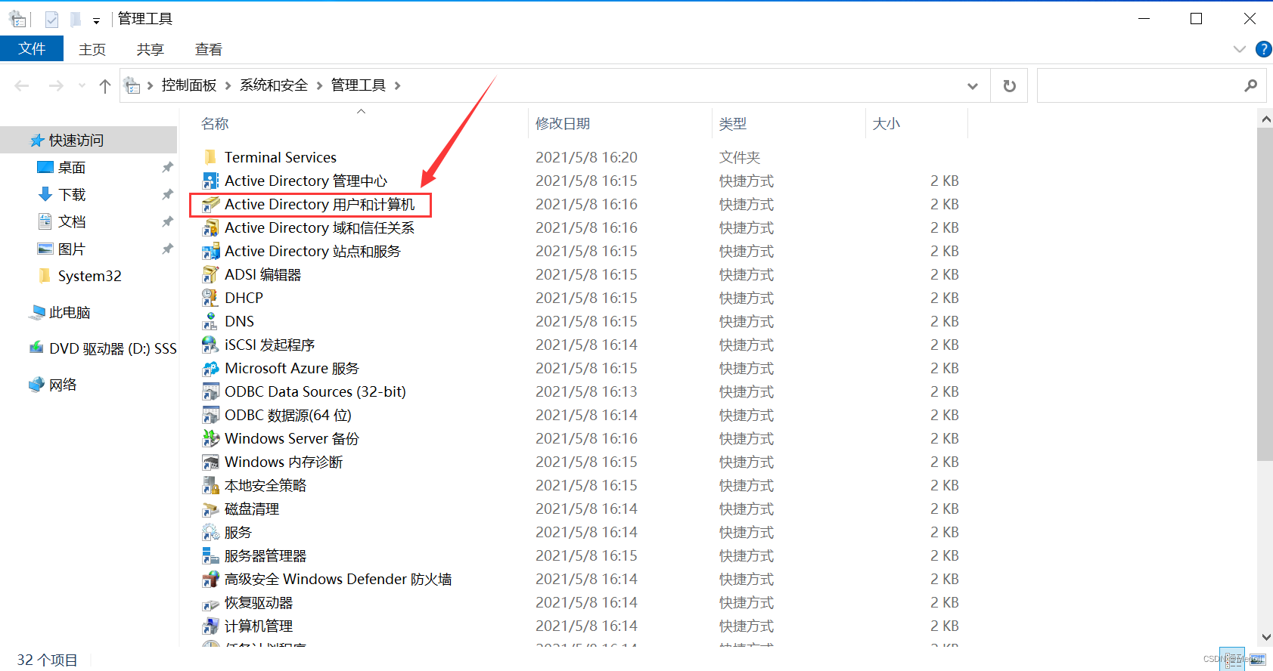
Task: Click the properties quick access toolbar icon
Action: click(x=51, y=19)
